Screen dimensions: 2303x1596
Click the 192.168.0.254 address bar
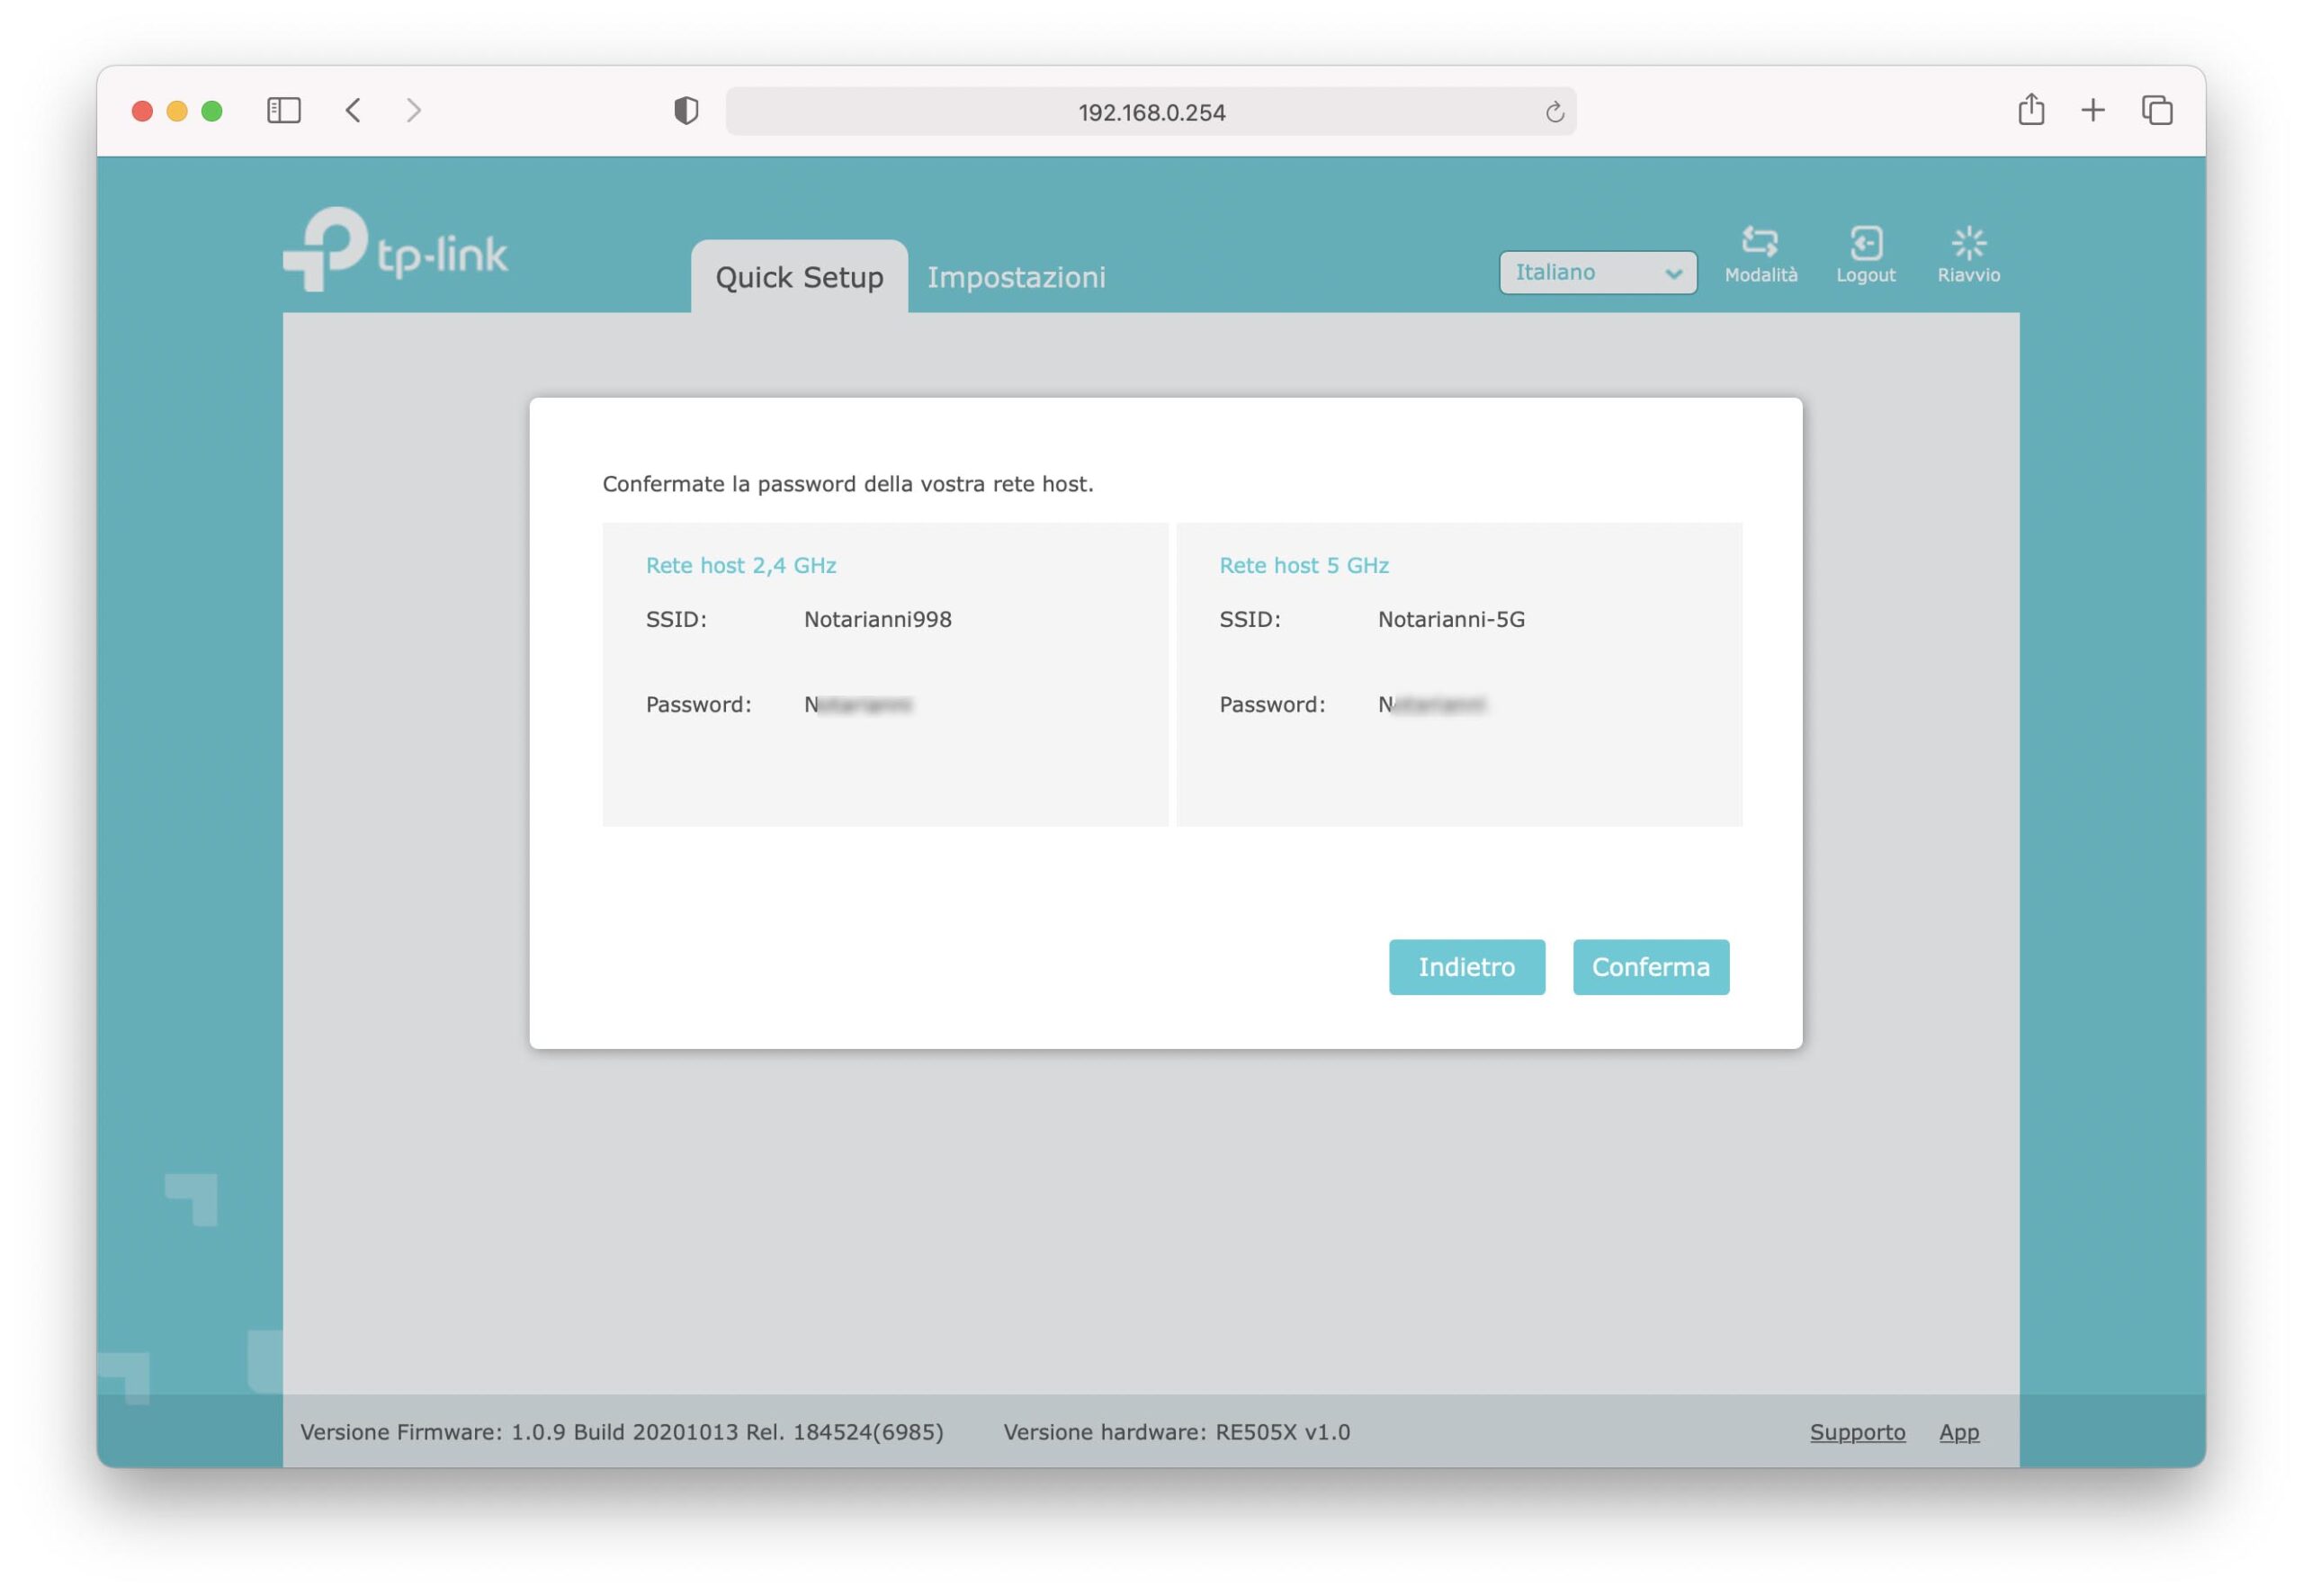(1150, 112)
